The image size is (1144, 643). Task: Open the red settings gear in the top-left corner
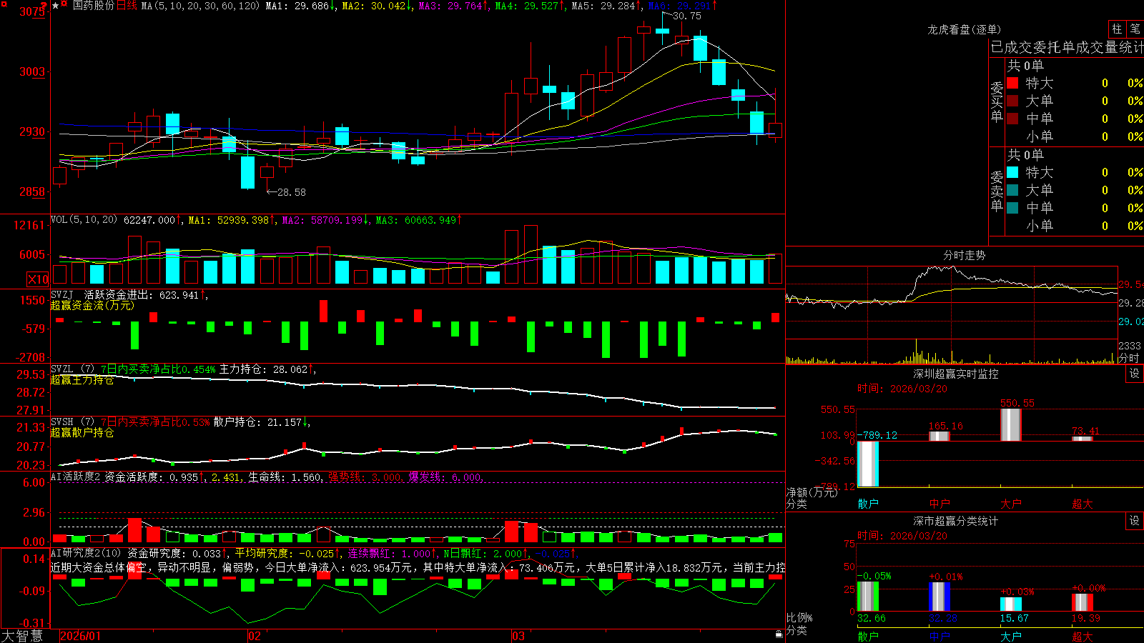tap(4, 4)
